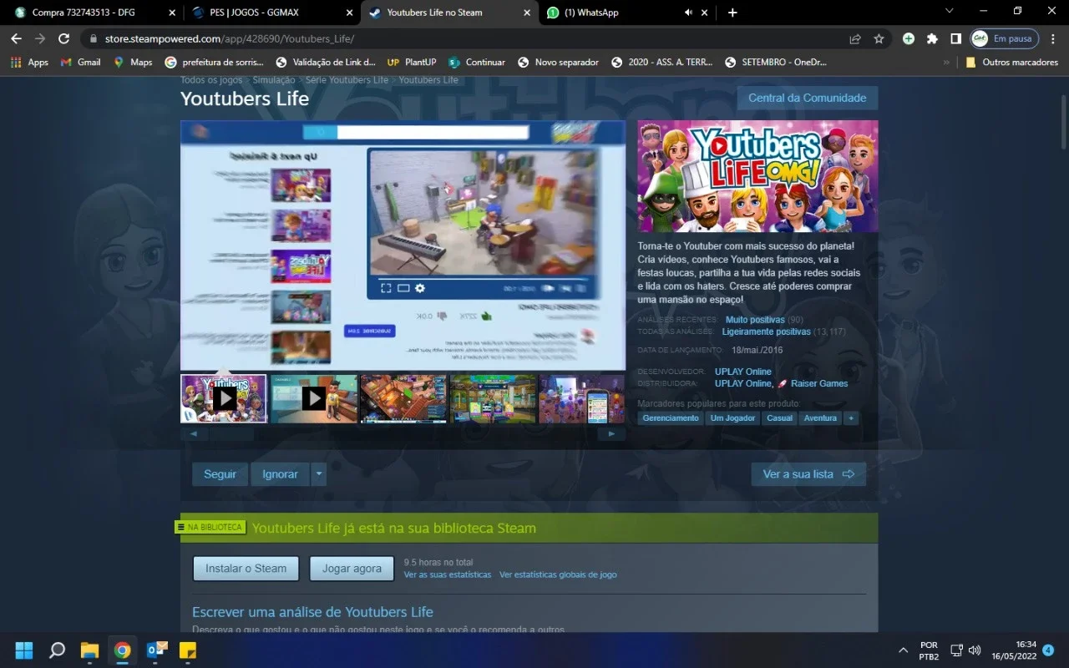Open Série Youtubers Life breadcrumb
The width and height of the screenshot is (1069, 668).
click(x=347, y=80)
